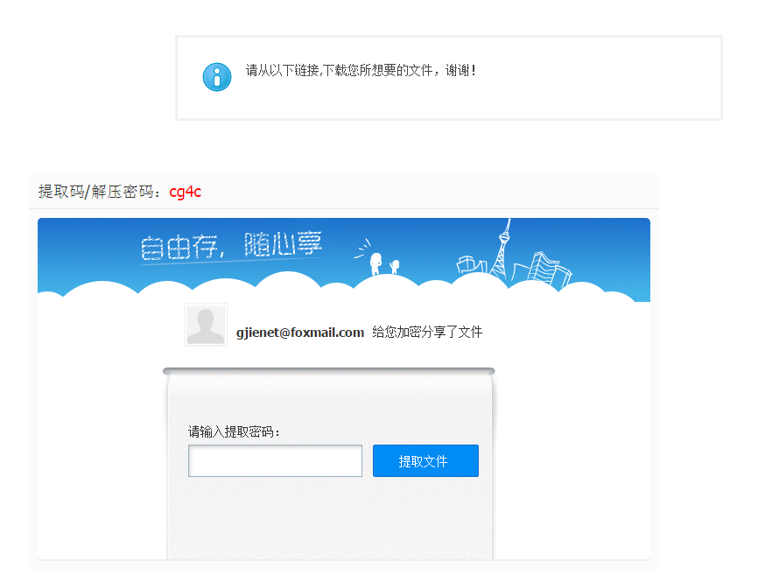779x575 pixels.
Task: Select the red extraction code cg4c
Action: pyautogui.click(x=185, y=191)
